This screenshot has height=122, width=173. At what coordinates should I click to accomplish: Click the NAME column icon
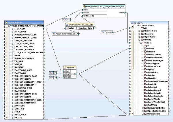[13, 55]
